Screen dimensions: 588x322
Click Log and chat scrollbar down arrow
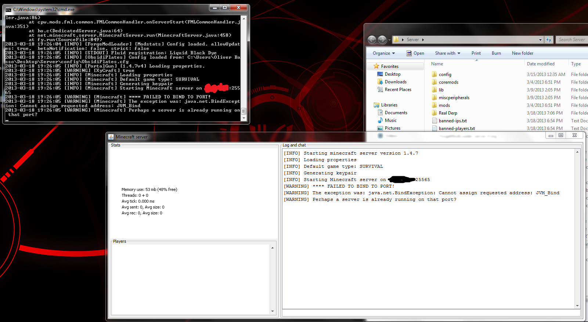click(x=577, y=305)
